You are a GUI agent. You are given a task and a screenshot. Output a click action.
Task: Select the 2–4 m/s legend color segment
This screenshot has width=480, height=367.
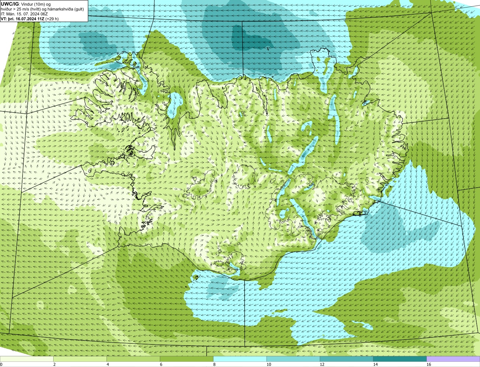coord(80,359)
